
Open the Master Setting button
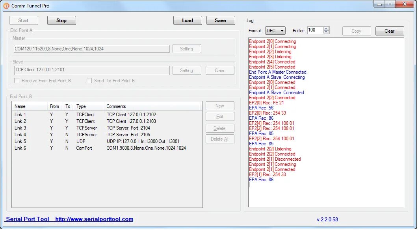[187, 49]
